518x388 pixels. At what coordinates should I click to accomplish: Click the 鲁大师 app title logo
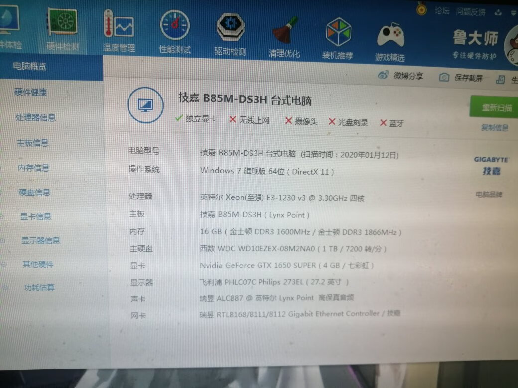[x=475, y=38]
